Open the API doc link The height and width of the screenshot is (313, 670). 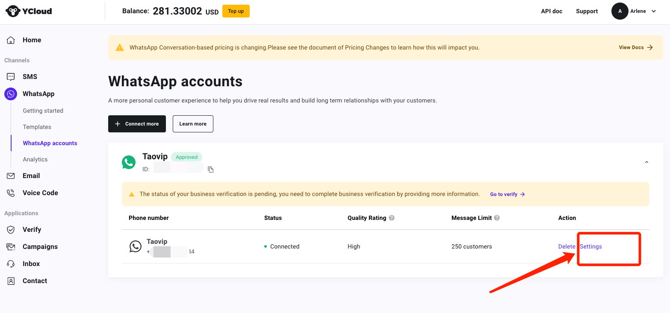552,12
